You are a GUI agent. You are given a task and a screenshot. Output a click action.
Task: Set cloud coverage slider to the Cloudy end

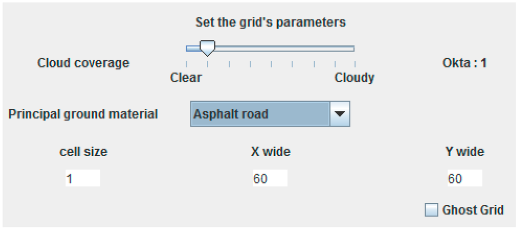353,49
